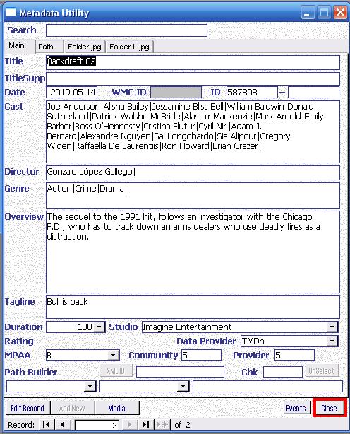
Task: Click the Date field 2019-05-14
Action: click(x=71, y=92)
